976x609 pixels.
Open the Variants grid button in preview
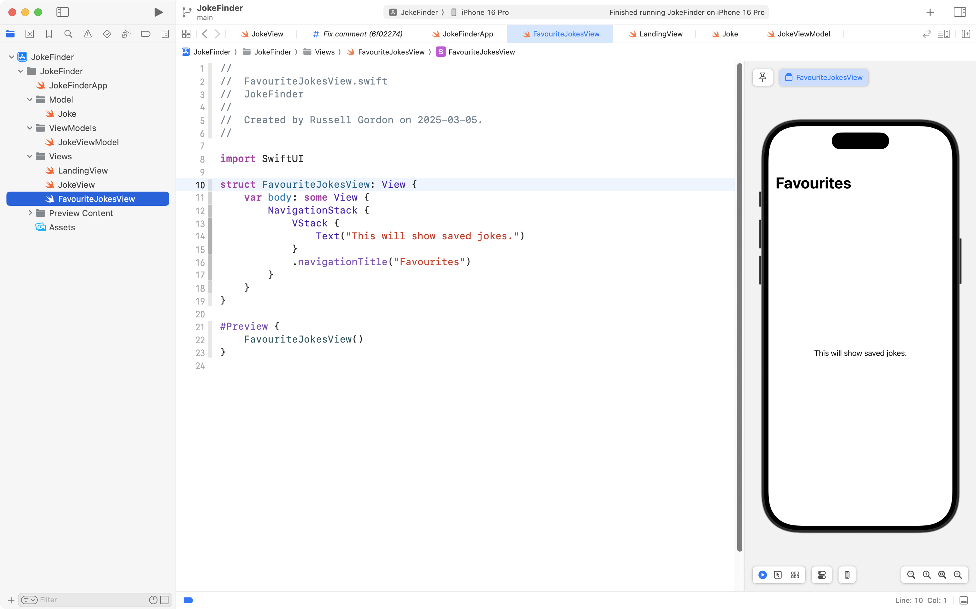coord(795,575)
